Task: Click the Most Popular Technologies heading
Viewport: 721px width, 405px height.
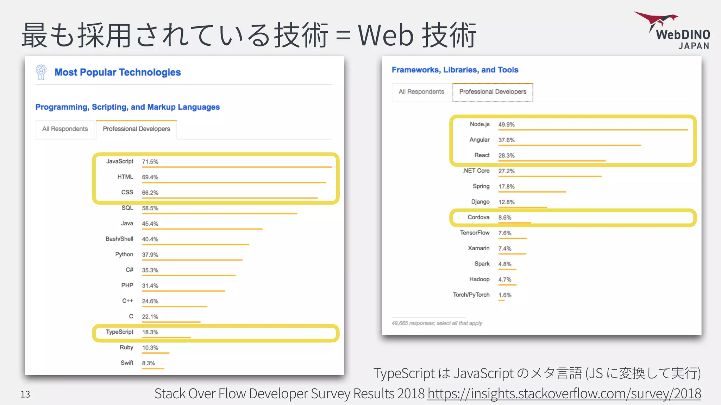Action: click(118, 72)
